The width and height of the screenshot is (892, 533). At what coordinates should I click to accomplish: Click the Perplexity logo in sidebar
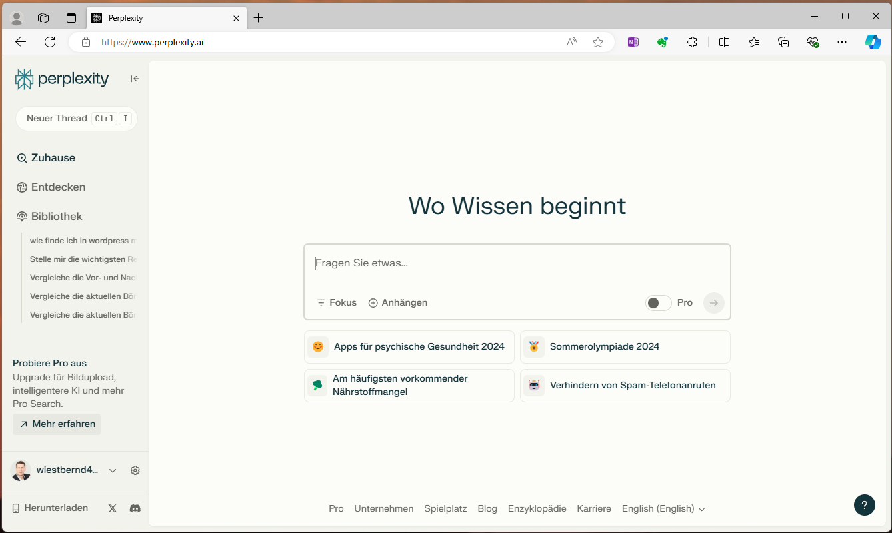click(62, 79)
